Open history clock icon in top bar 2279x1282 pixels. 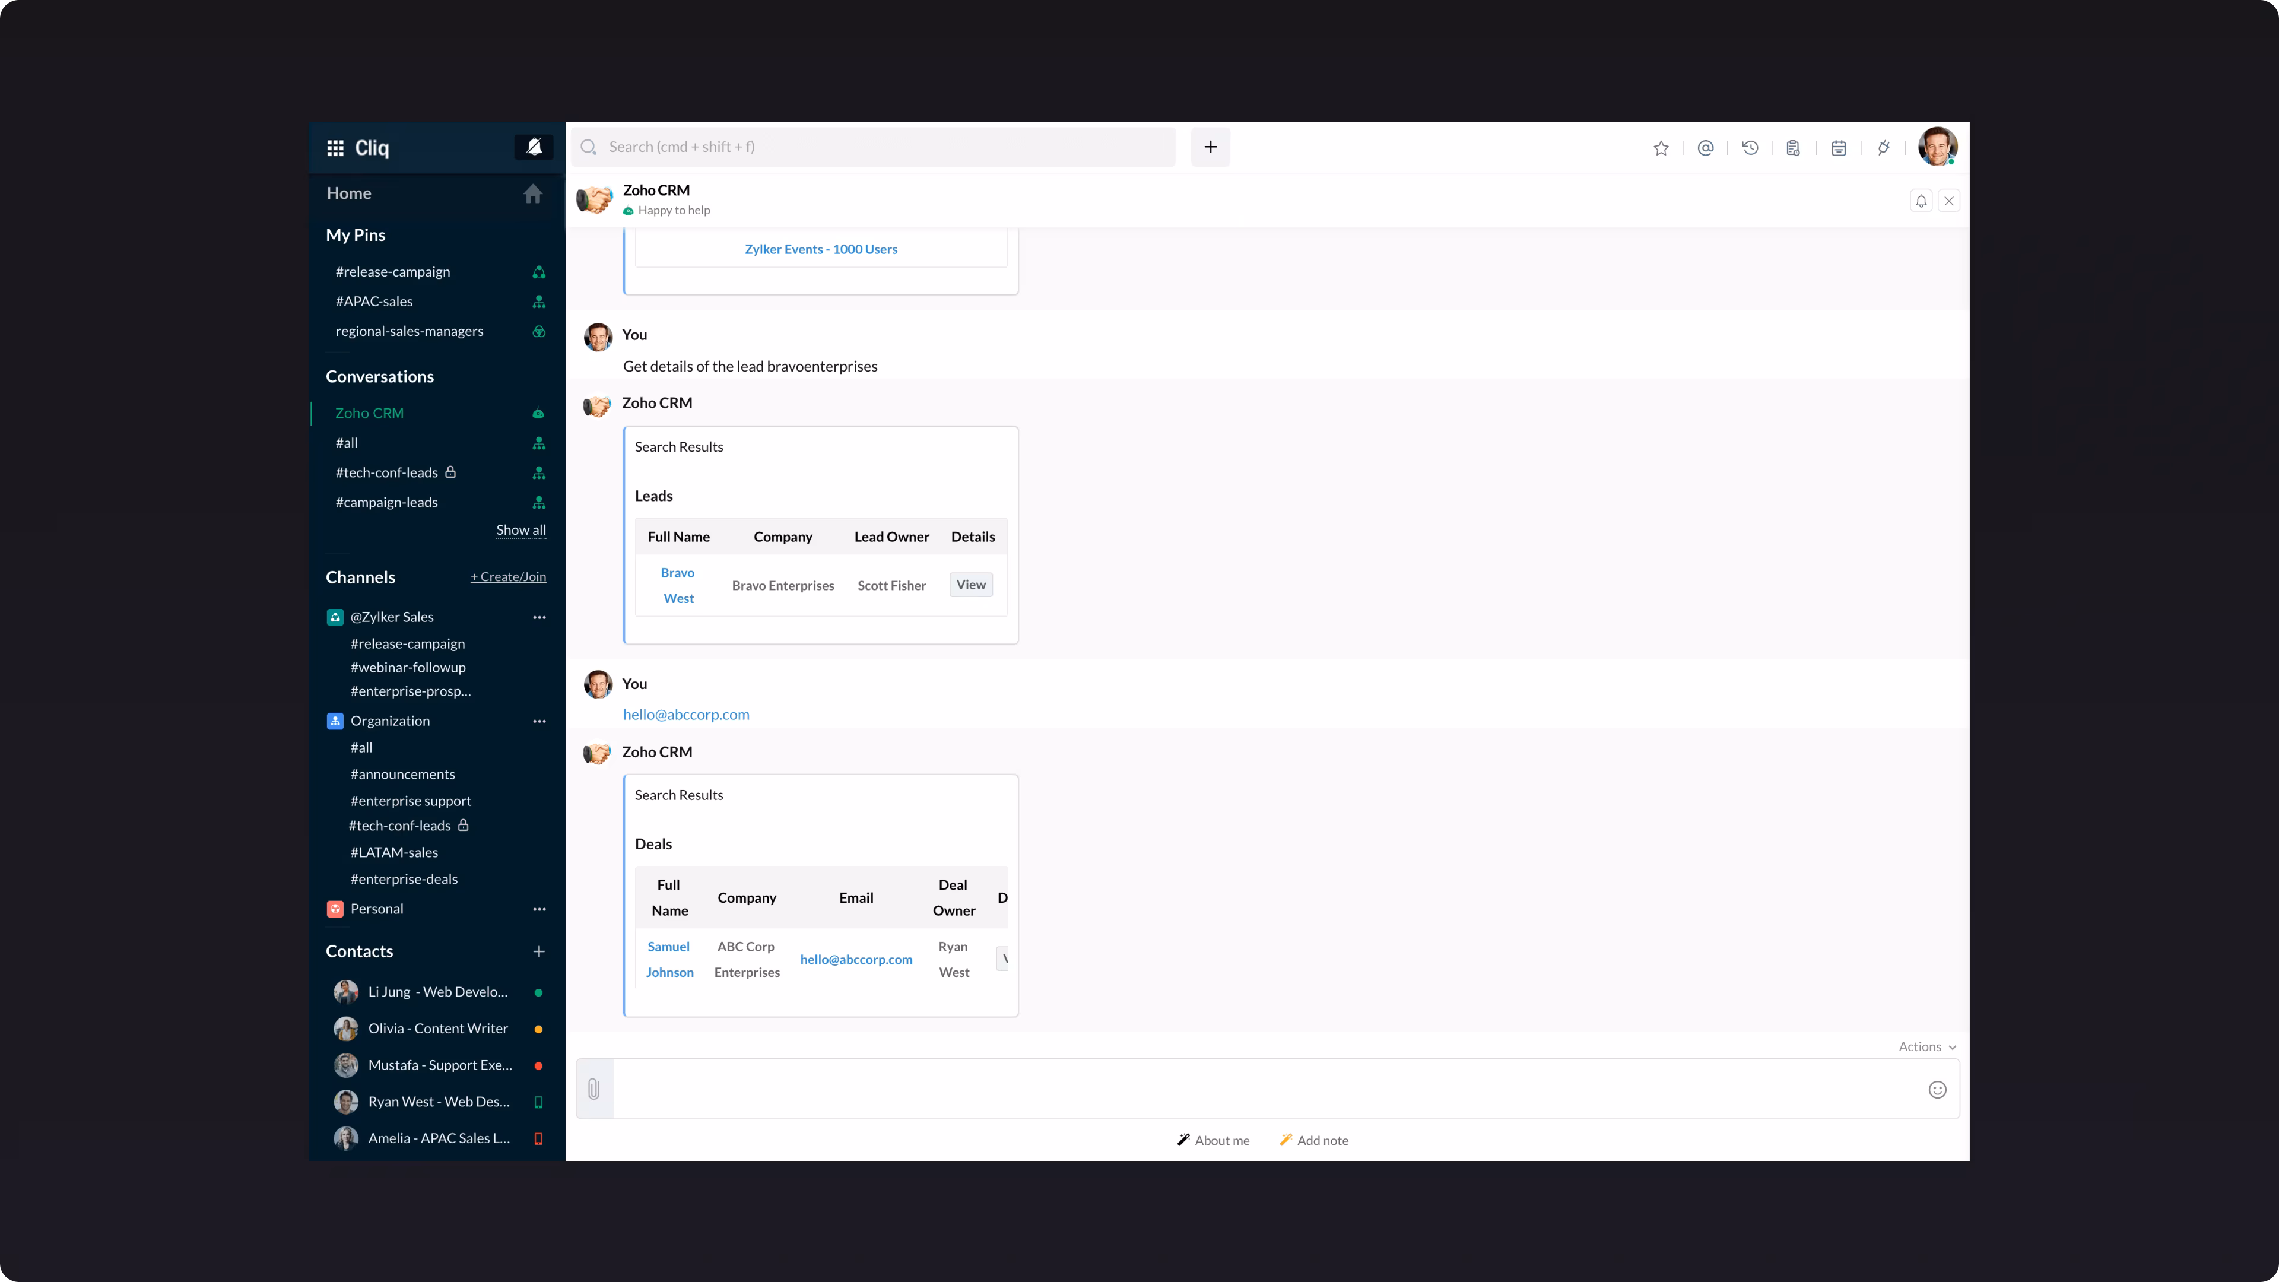point(1750,148)
